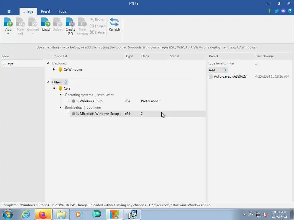The width and height of the screenshot is (294, 220).
Task: Launch Internet Explorer from taskbar
Action: tap(26, 214)
